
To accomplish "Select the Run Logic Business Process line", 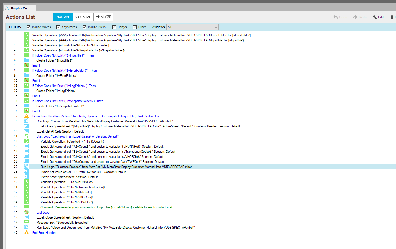I will click(117, 167).
